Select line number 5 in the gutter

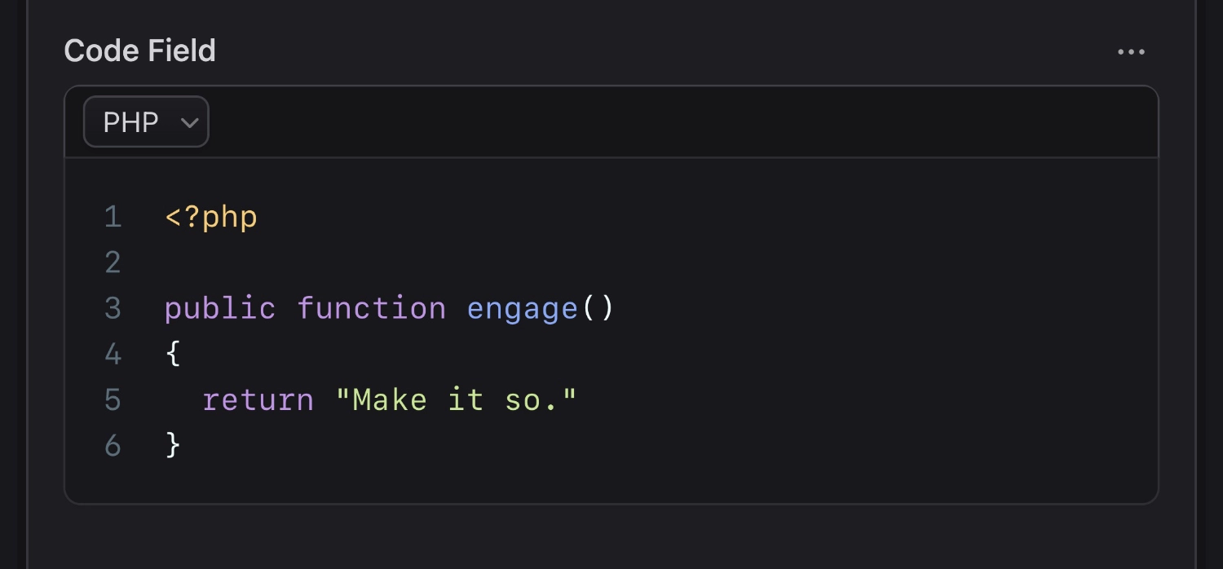point(113,399)
